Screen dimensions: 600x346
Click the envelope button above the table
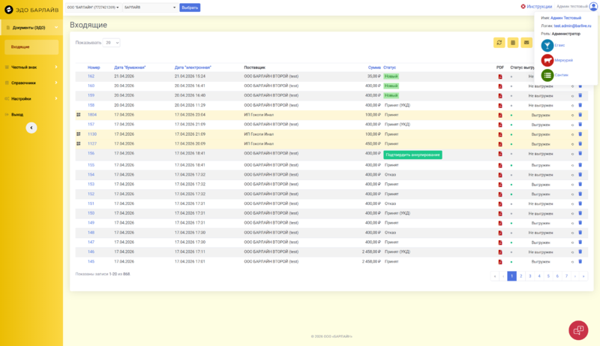click(526, 43)
